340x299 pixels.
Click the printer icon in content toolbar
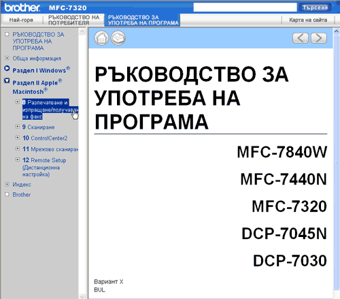[x=118, y=38]
